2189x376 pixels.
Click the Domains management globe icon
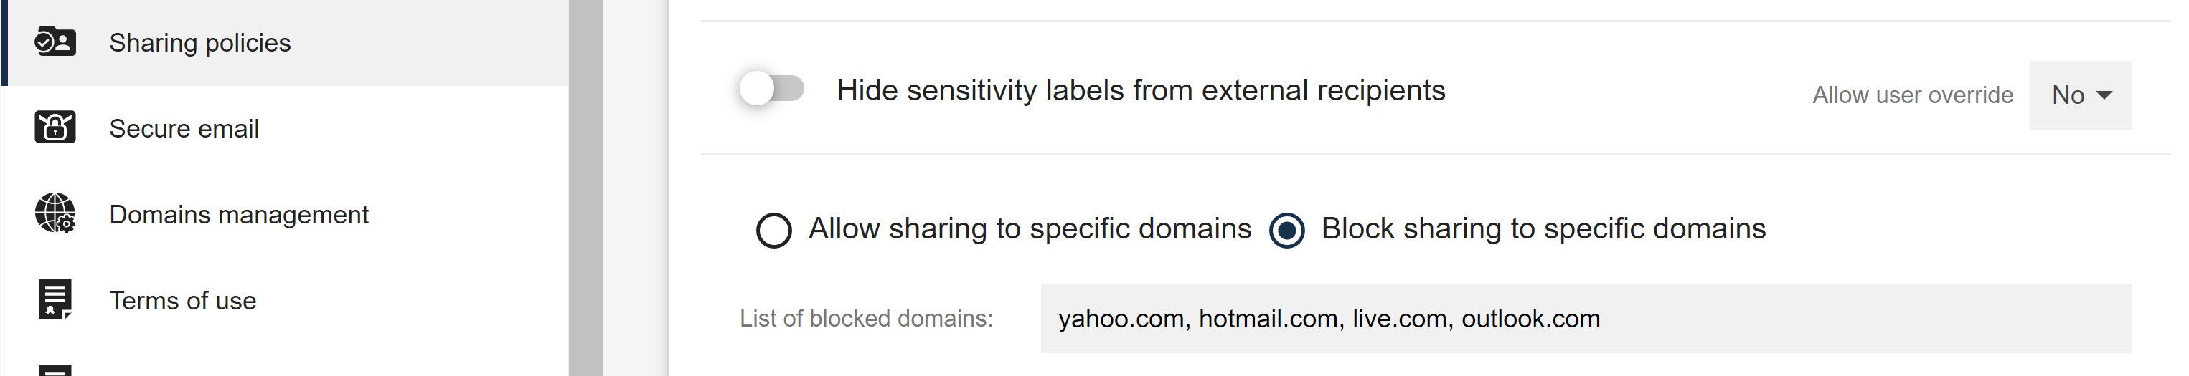point(55,213)
